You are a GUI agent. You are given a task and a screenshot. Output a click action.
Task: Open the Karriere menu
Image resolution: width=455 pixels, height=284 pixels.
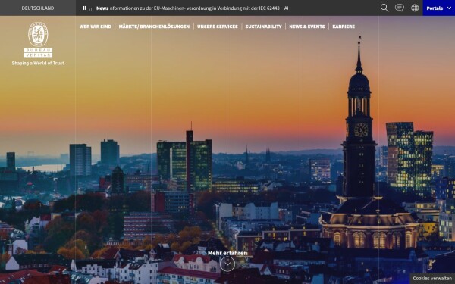click(x=344, y=27)
